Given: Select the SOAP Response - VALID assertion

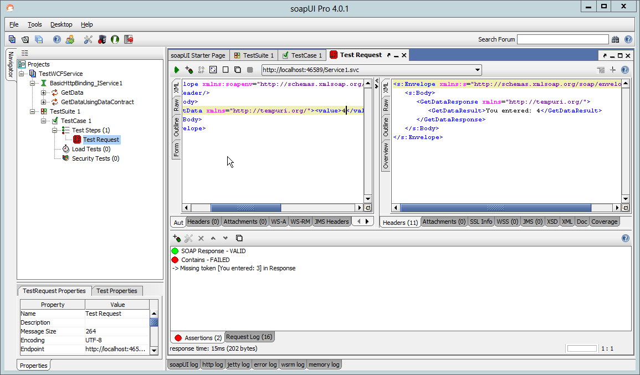Looking at the screenshot, I should pyautogui.click(x=213, y=251).
